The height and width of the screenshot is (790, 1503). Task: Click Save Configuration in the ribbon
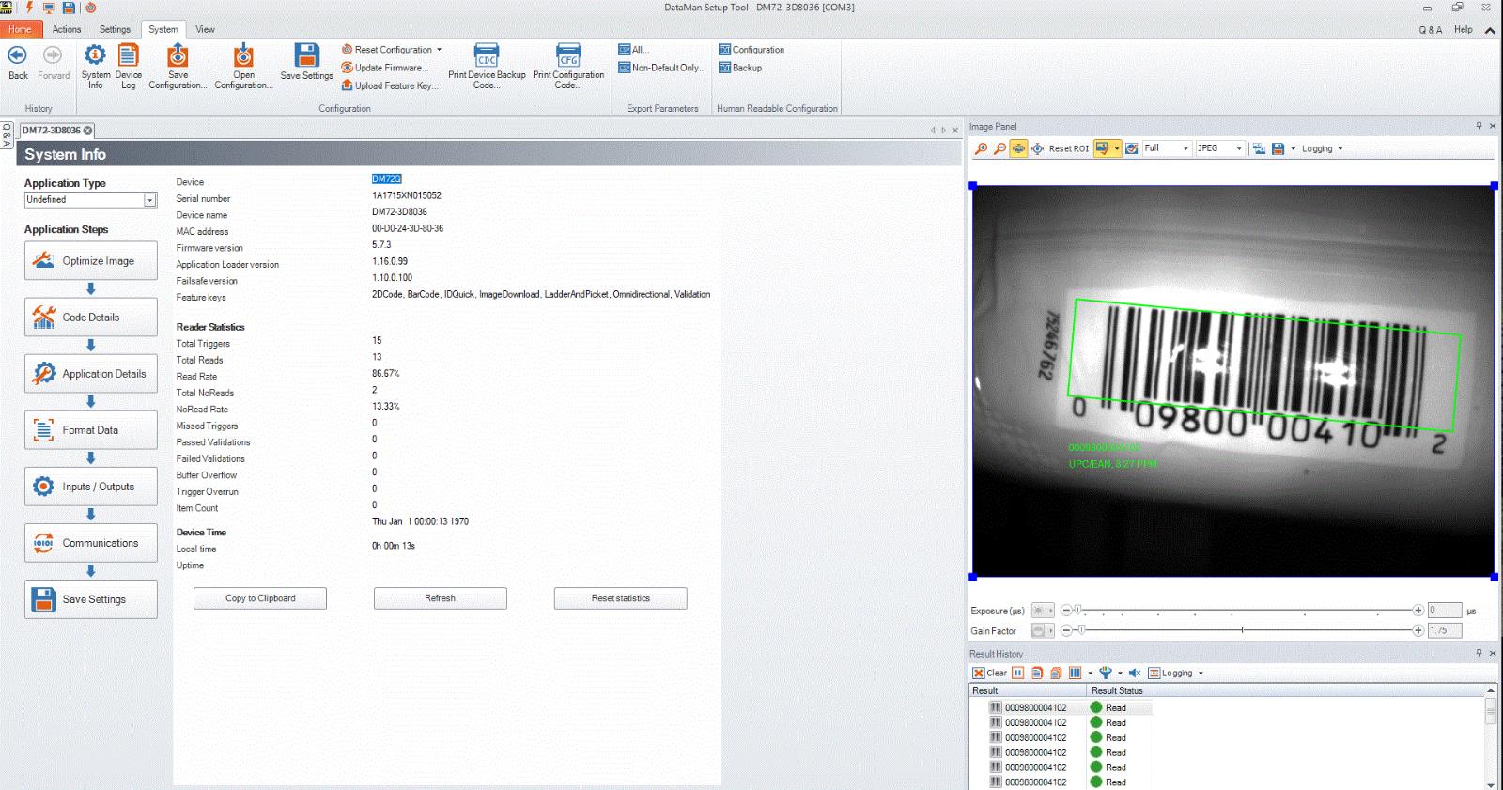[178, 66]
